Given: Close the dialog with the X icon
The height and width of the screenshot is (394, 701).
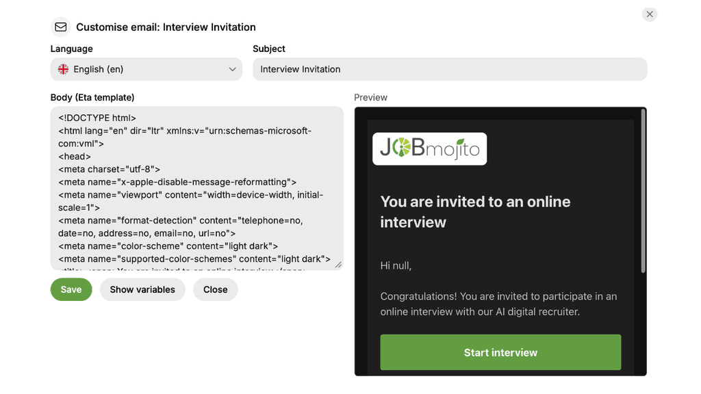Looking at the screenshot, I should tap(650, 14).
